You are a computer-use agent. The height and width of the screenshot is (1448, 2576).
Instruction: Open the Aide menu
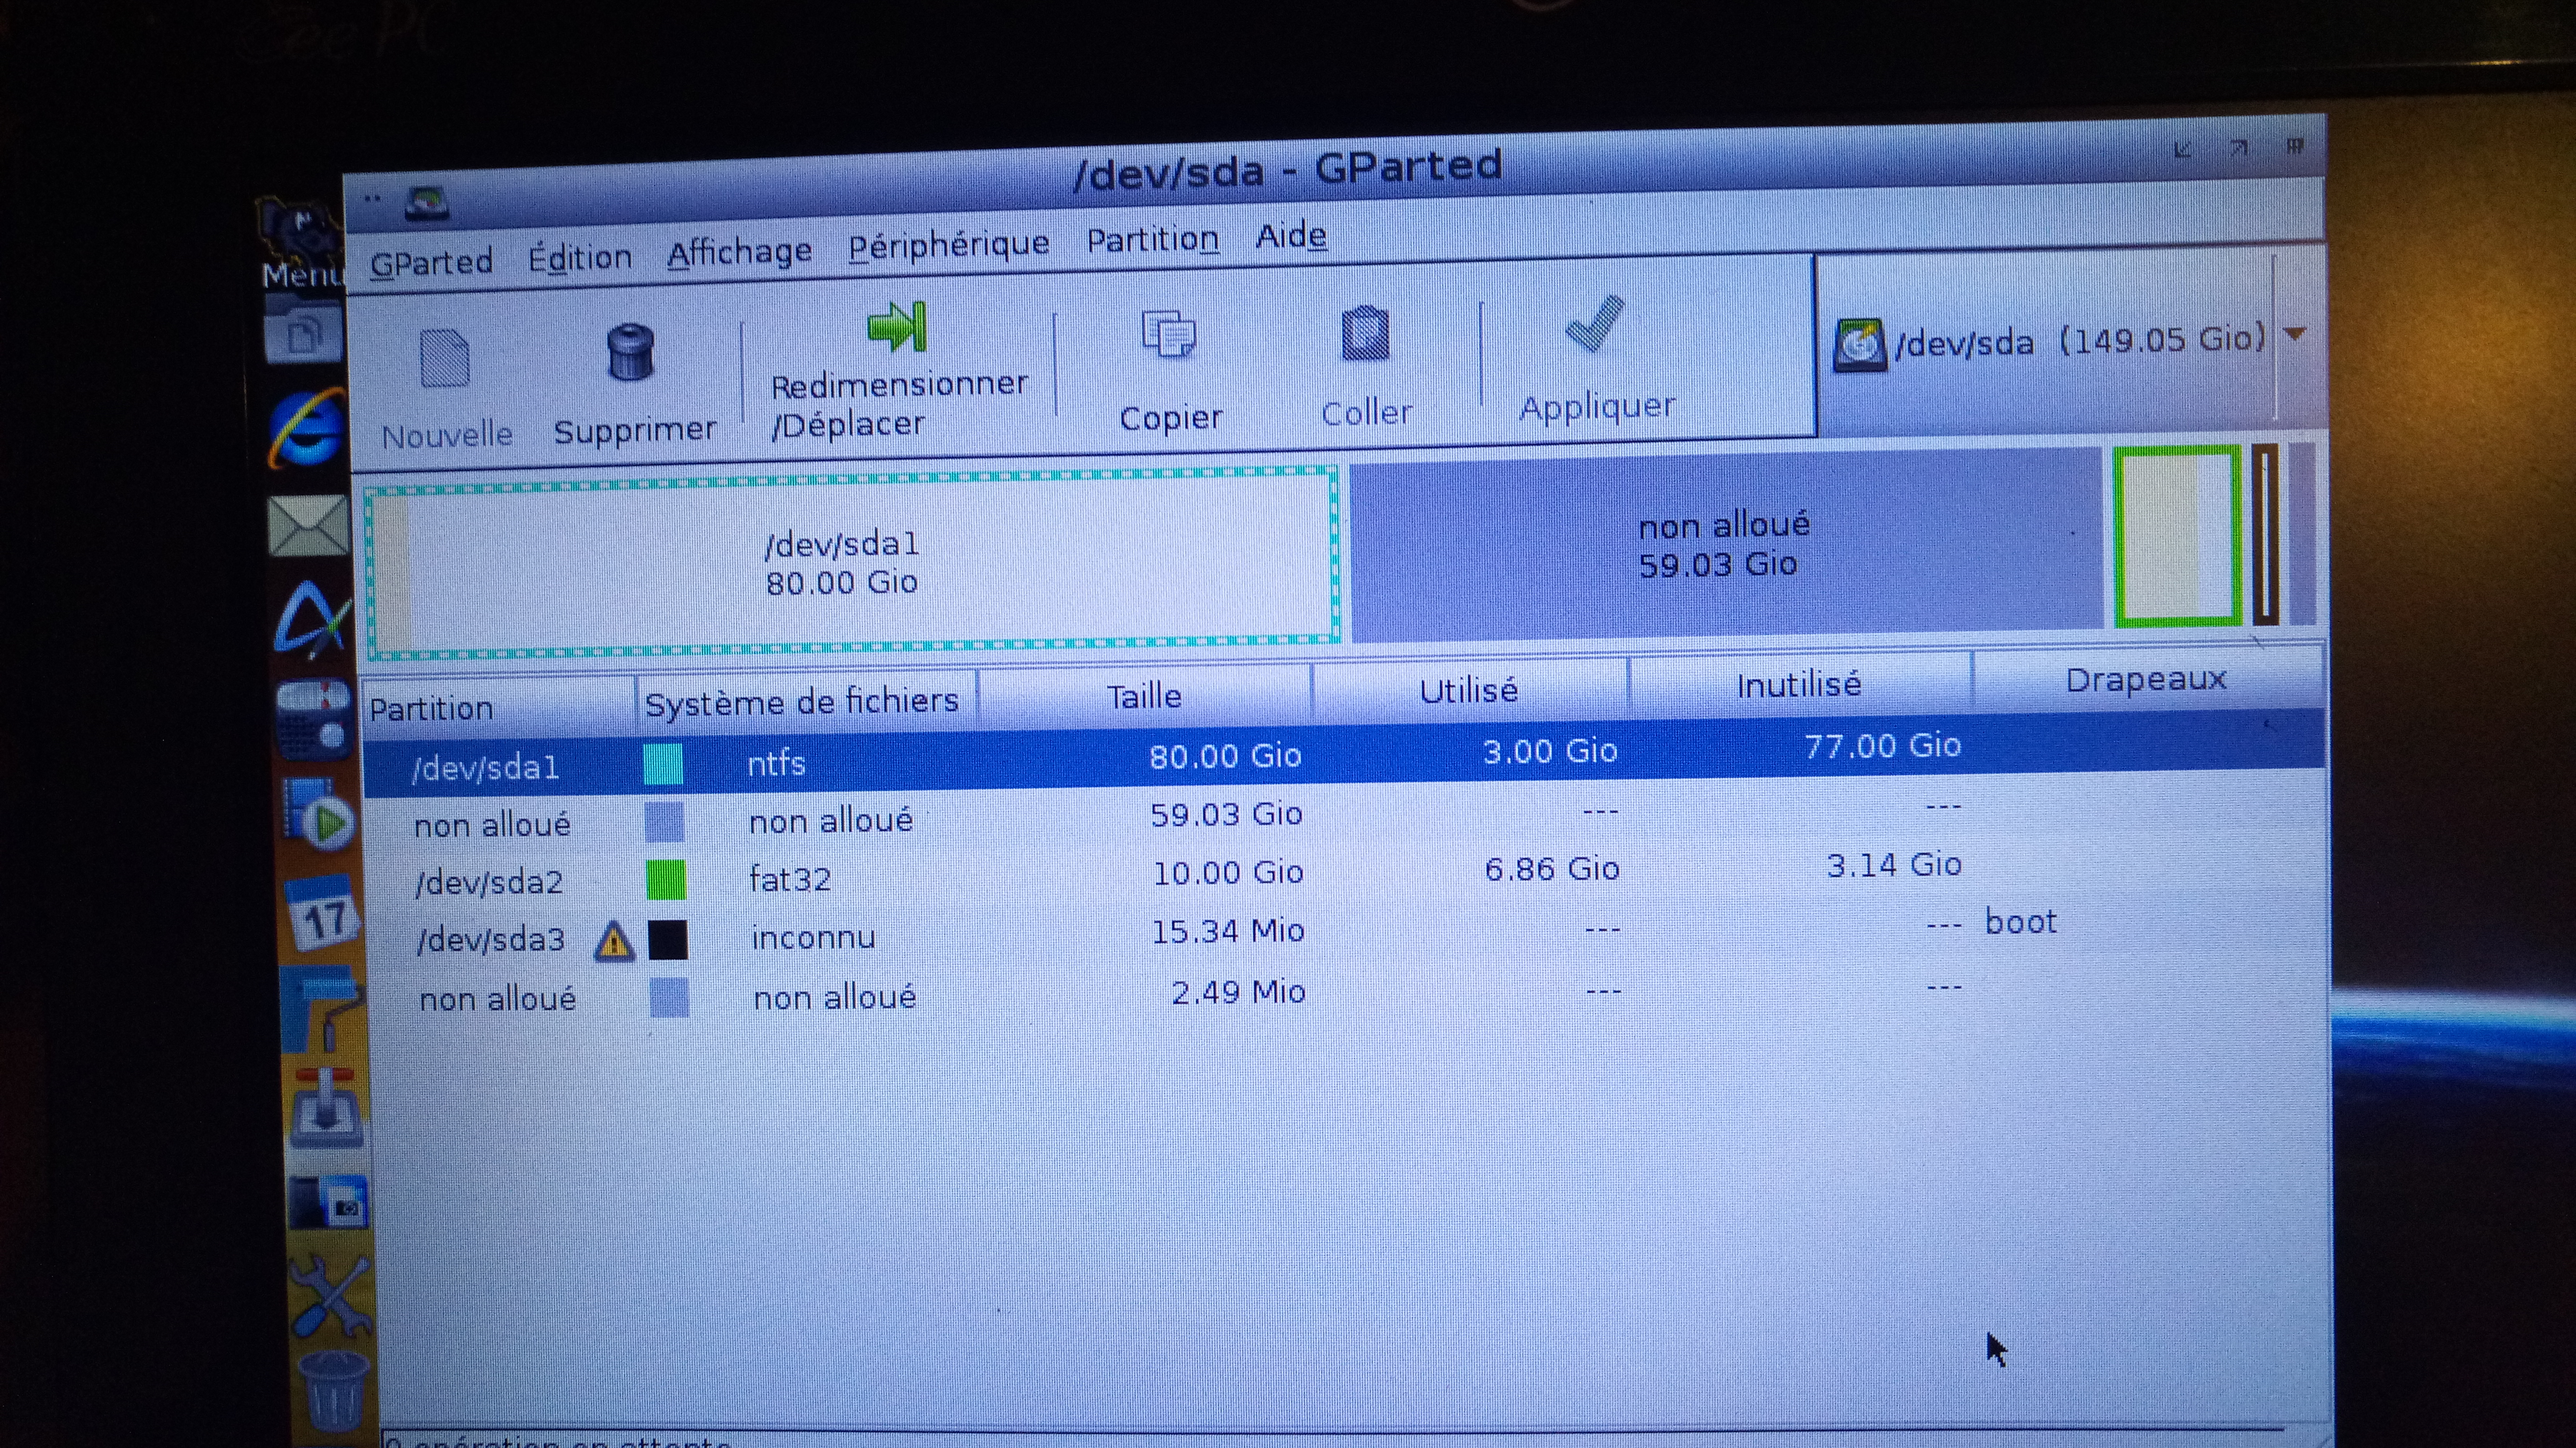click(x=1291, y=236)
